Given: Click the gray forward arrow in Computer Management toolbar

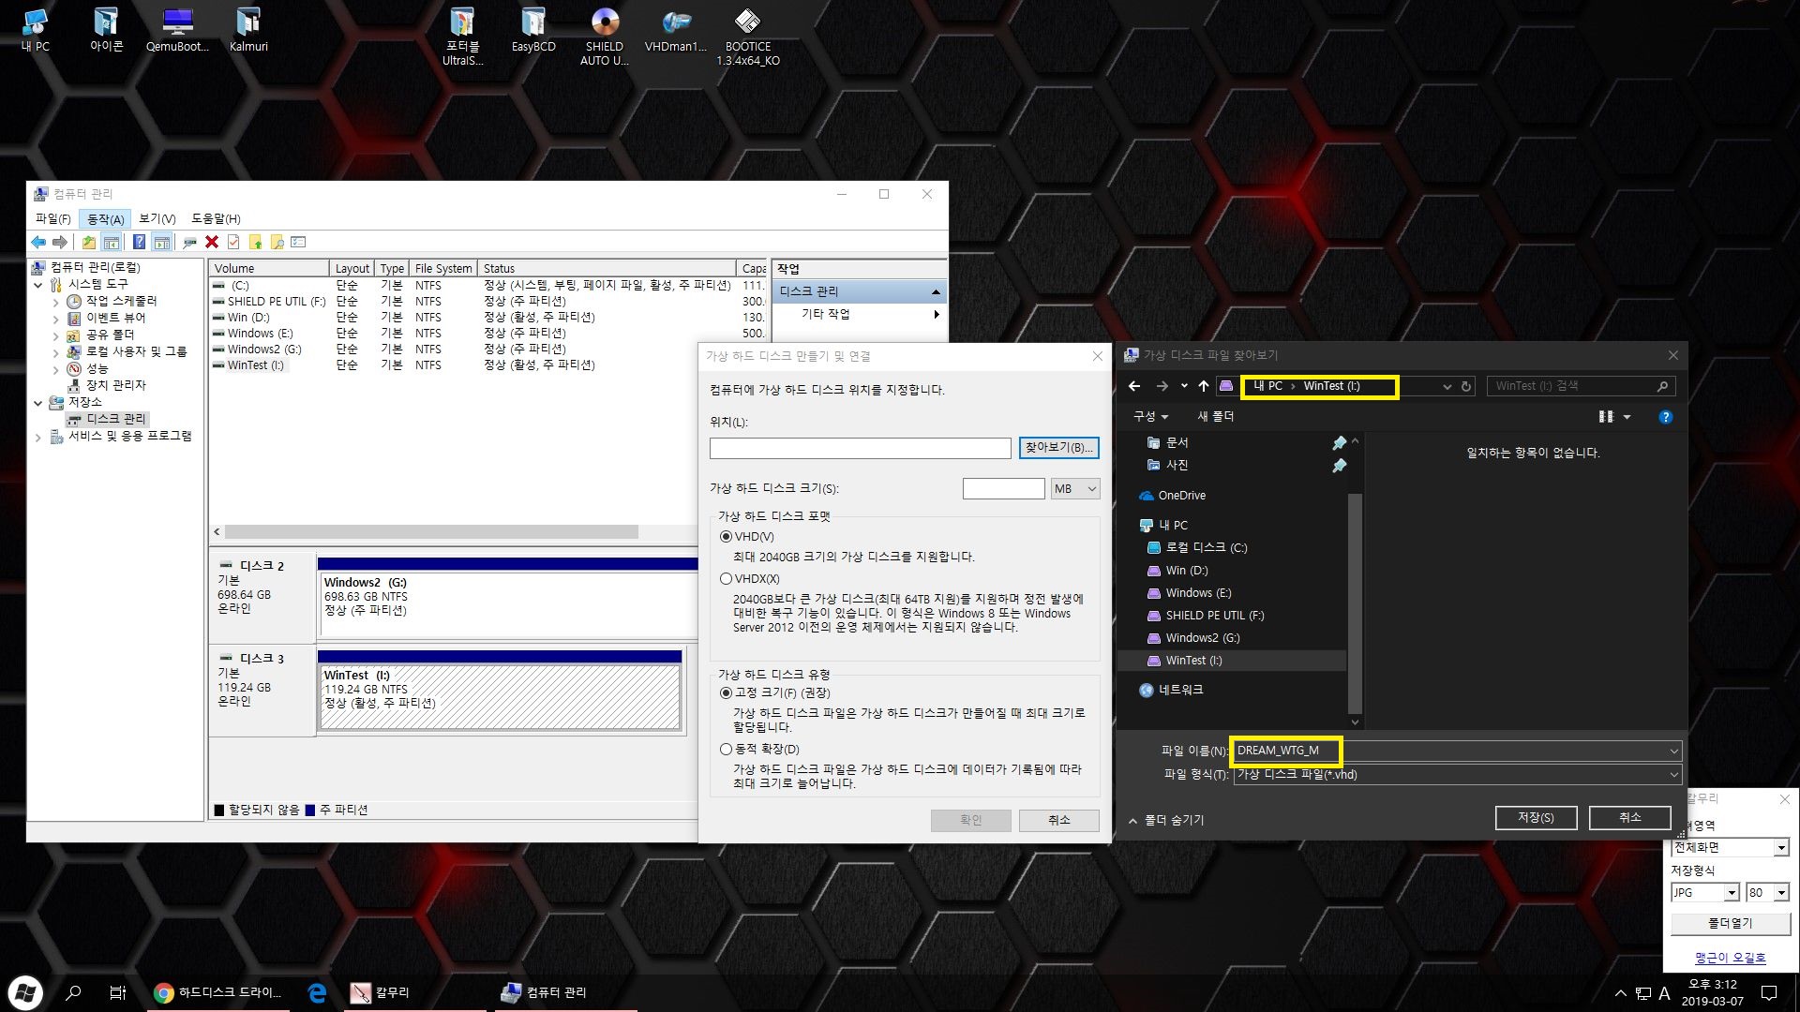Looking at the screenshot, I should (60, 243).
